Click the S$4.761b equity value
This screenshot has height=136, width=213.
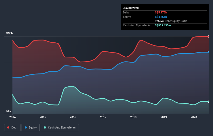(x=161, y=17)
